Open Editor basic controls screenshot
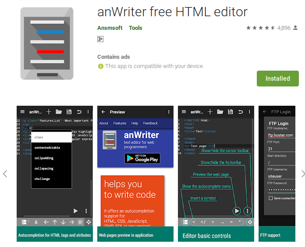Viewport: 305px width, 247px height. [x=216, y=174]
